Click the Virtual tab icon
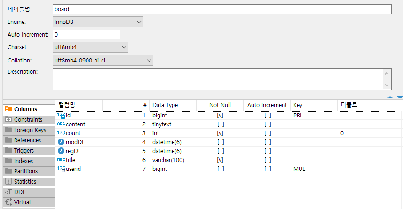 tap(8, 202)
